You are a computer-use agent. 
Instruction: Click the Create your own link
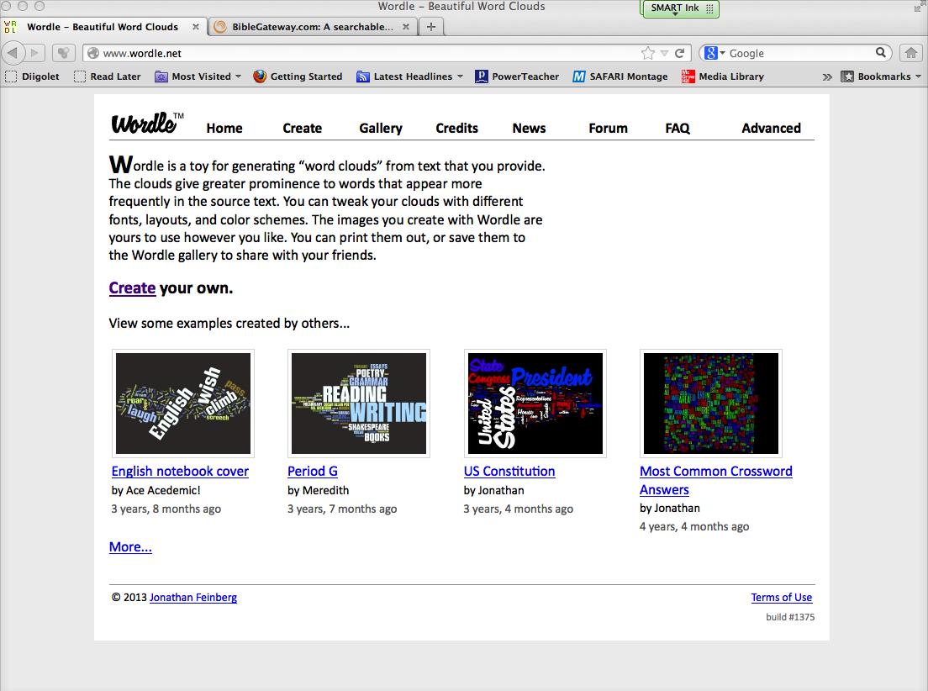tap(133, 287)
